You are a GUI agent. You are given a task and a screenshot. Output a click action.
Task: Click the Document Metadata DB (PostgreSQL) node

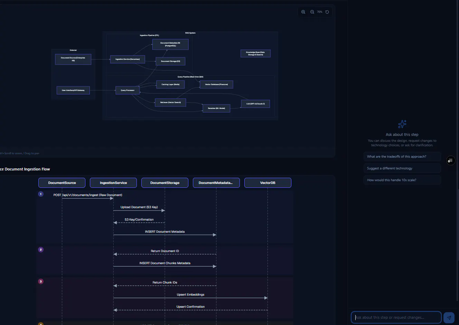click(170, 44)
